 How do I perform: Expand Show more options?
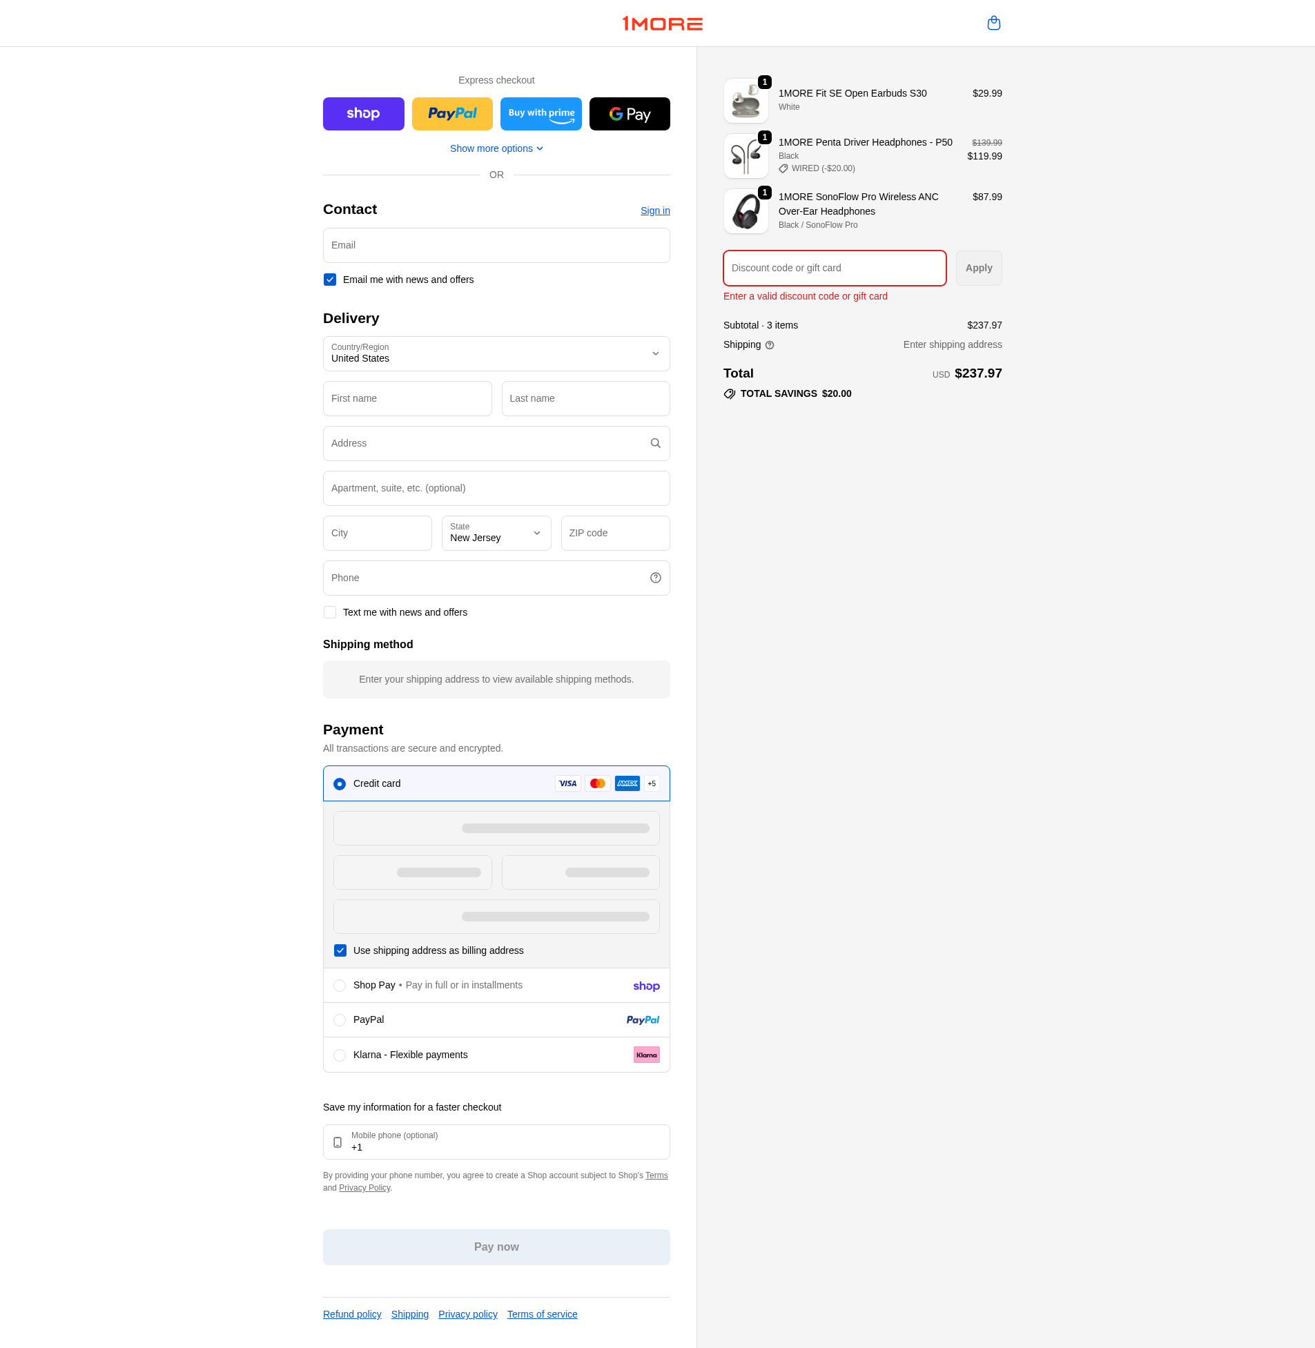[x=496, y=148]
